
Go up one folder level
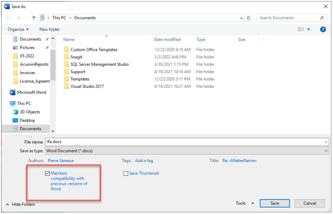pyautogui.click(x=34, y=18)
